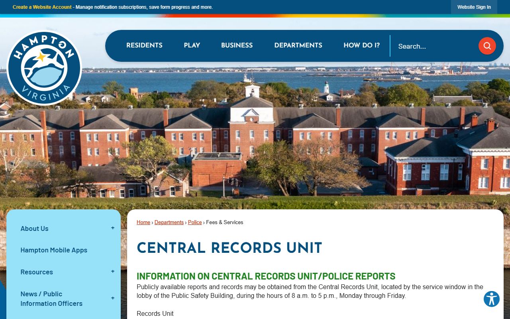
Task: Expand News / Public Information Officers submenu
Action: pyautogui.click(x=113, y=298)
